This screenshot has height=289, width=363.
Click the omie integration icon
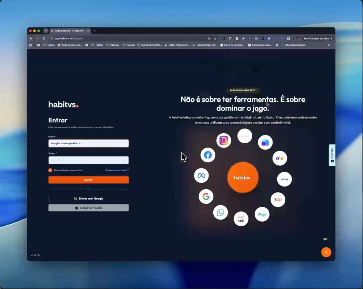tap(284, 179)
